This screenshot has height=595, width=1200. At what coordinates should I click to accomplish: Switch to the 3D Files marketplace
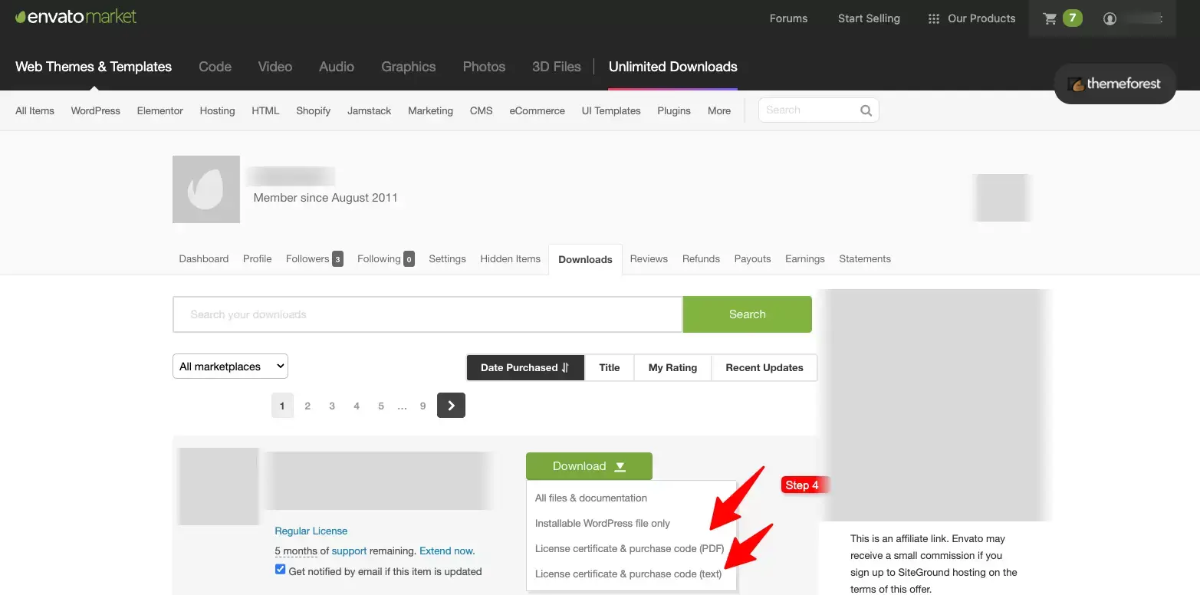[x=557, y=67]
